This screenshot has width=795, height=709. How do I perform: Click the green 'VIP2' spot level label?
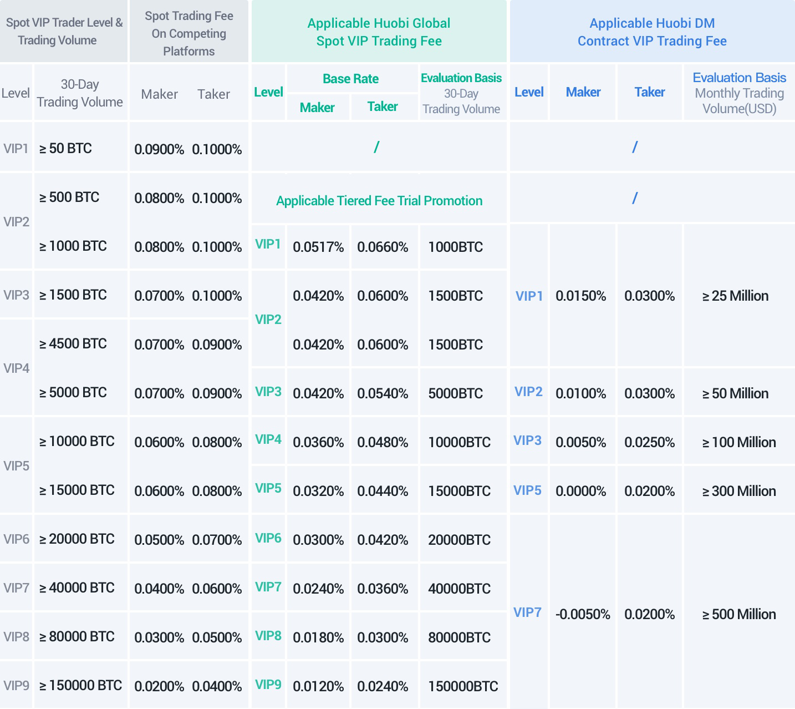coord(268,320)
